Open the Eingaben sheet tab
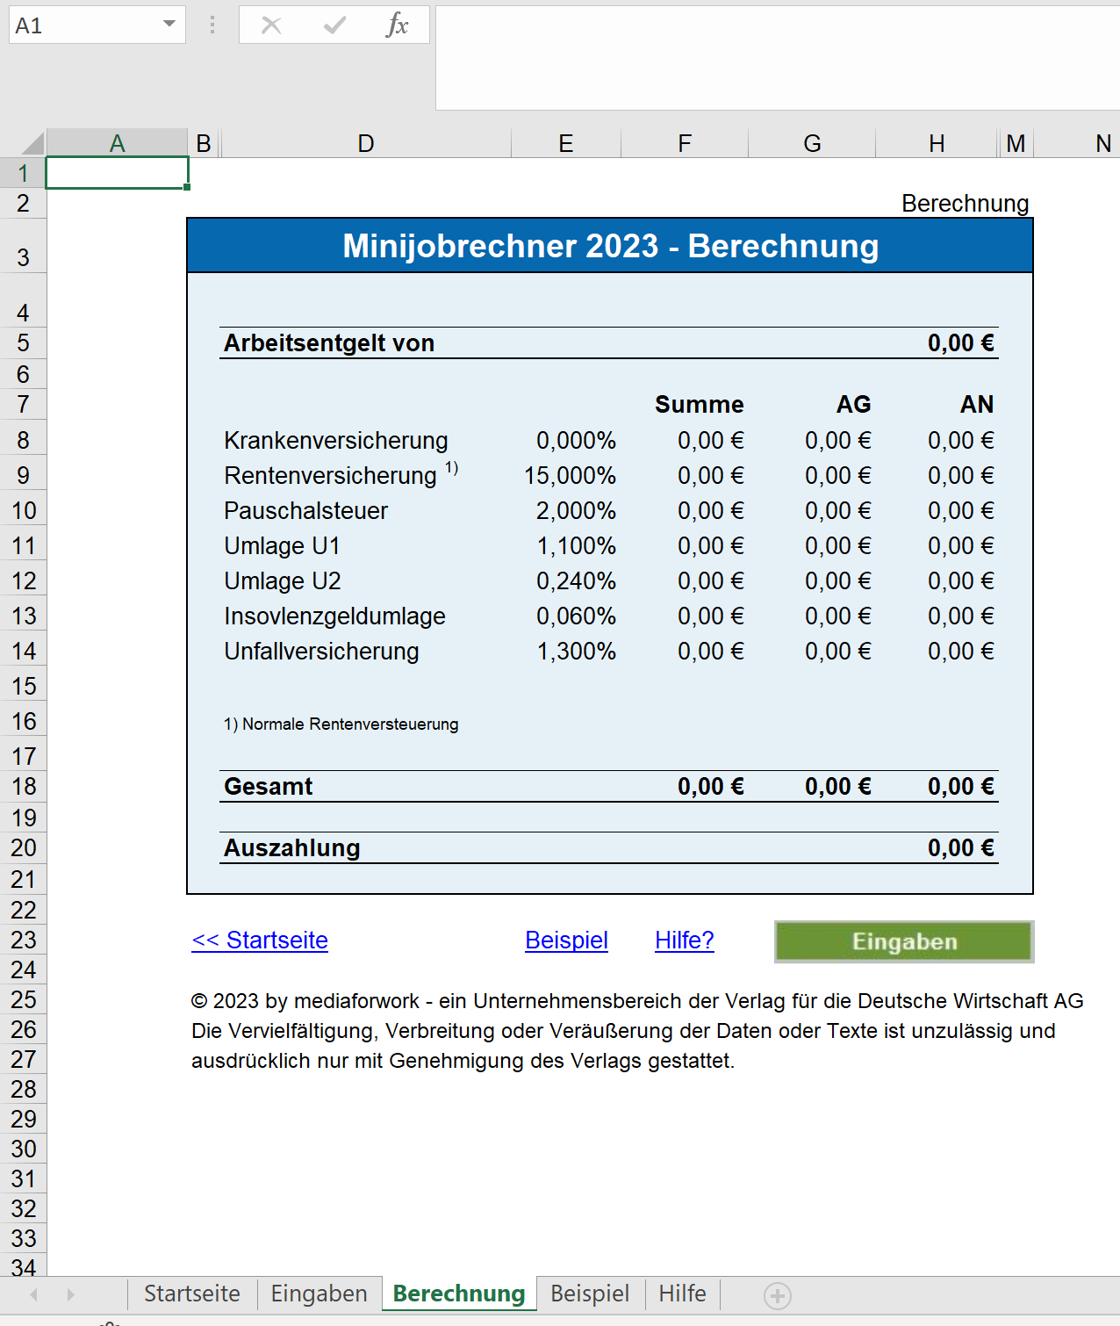 point(319,1294)
